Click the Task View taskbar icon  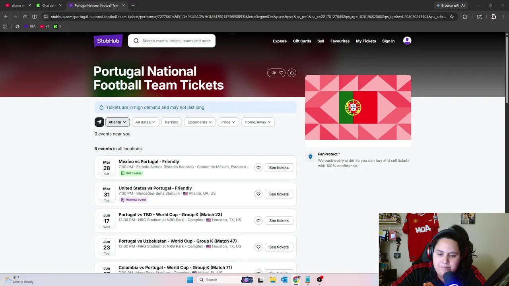point(260,280)
